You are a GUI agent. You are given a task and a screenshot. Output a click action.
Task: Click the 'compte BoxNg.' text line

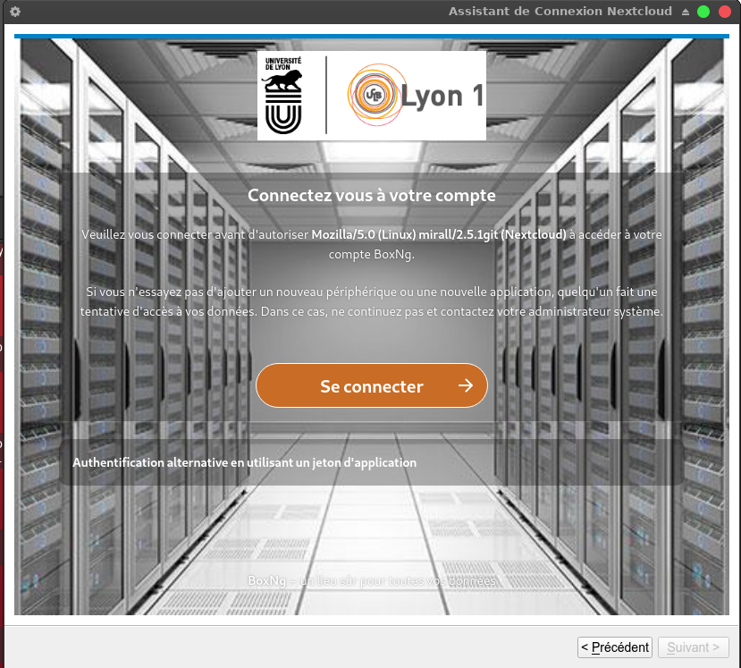(x=371, y=254)
